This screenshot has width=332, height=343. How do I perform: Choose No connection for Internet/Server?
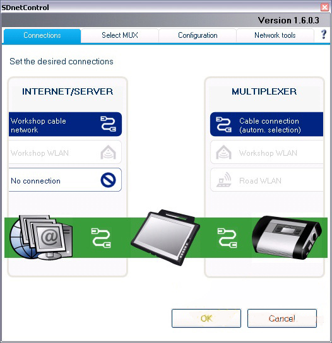coord(65,180)
